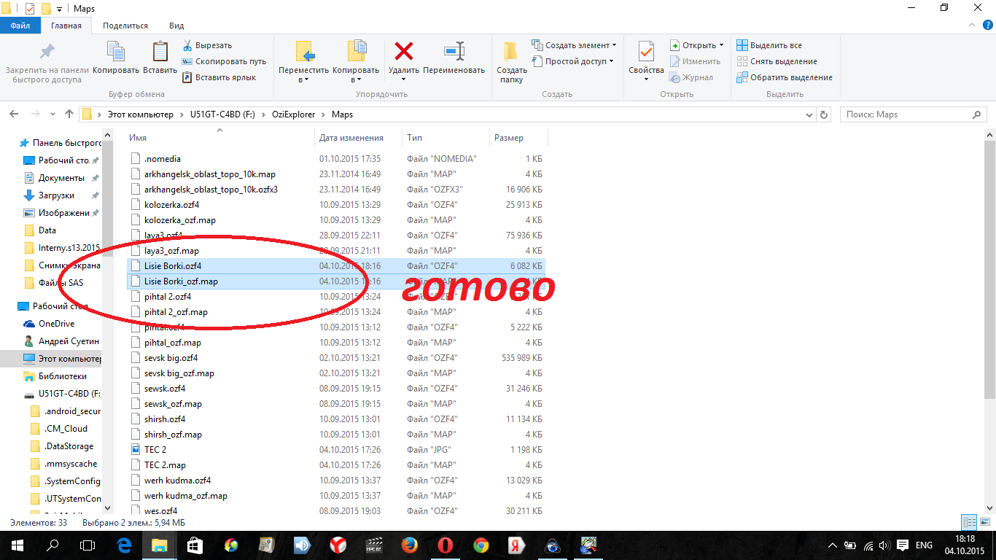Switch to large icons view mode
The width and height of the screenshot is (996, 560).
coord(985,523)
